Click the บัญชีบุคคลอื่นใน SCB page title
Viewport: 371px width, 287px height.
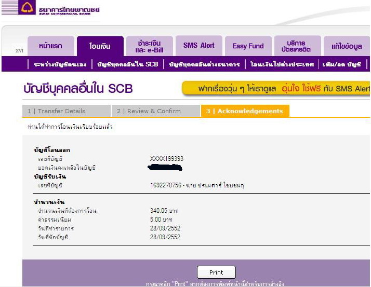[x=78, y=89]
